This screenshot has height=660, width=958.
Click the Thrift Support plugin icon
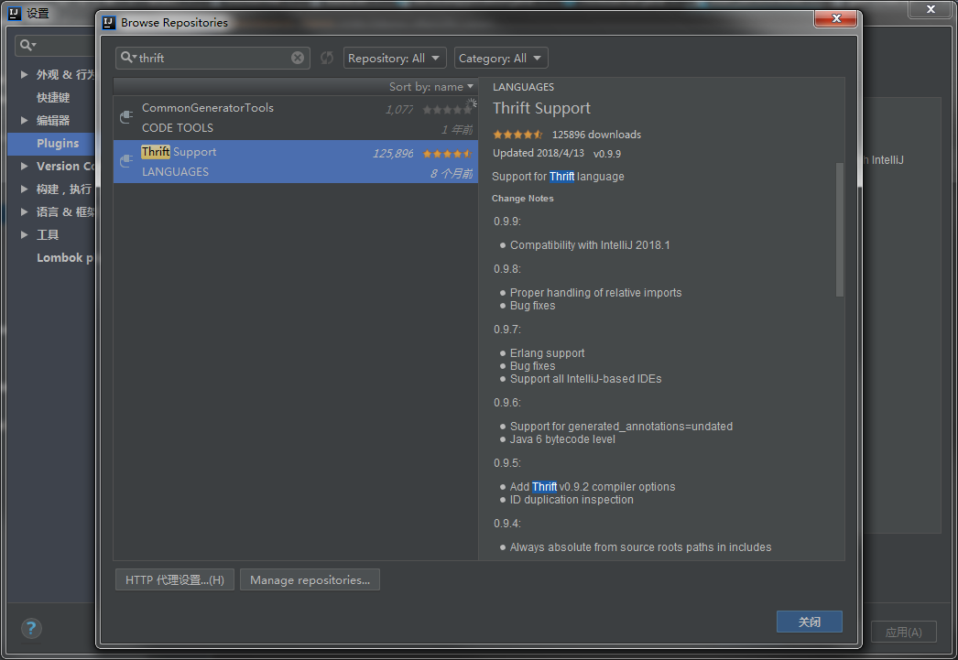coord(127,161)
